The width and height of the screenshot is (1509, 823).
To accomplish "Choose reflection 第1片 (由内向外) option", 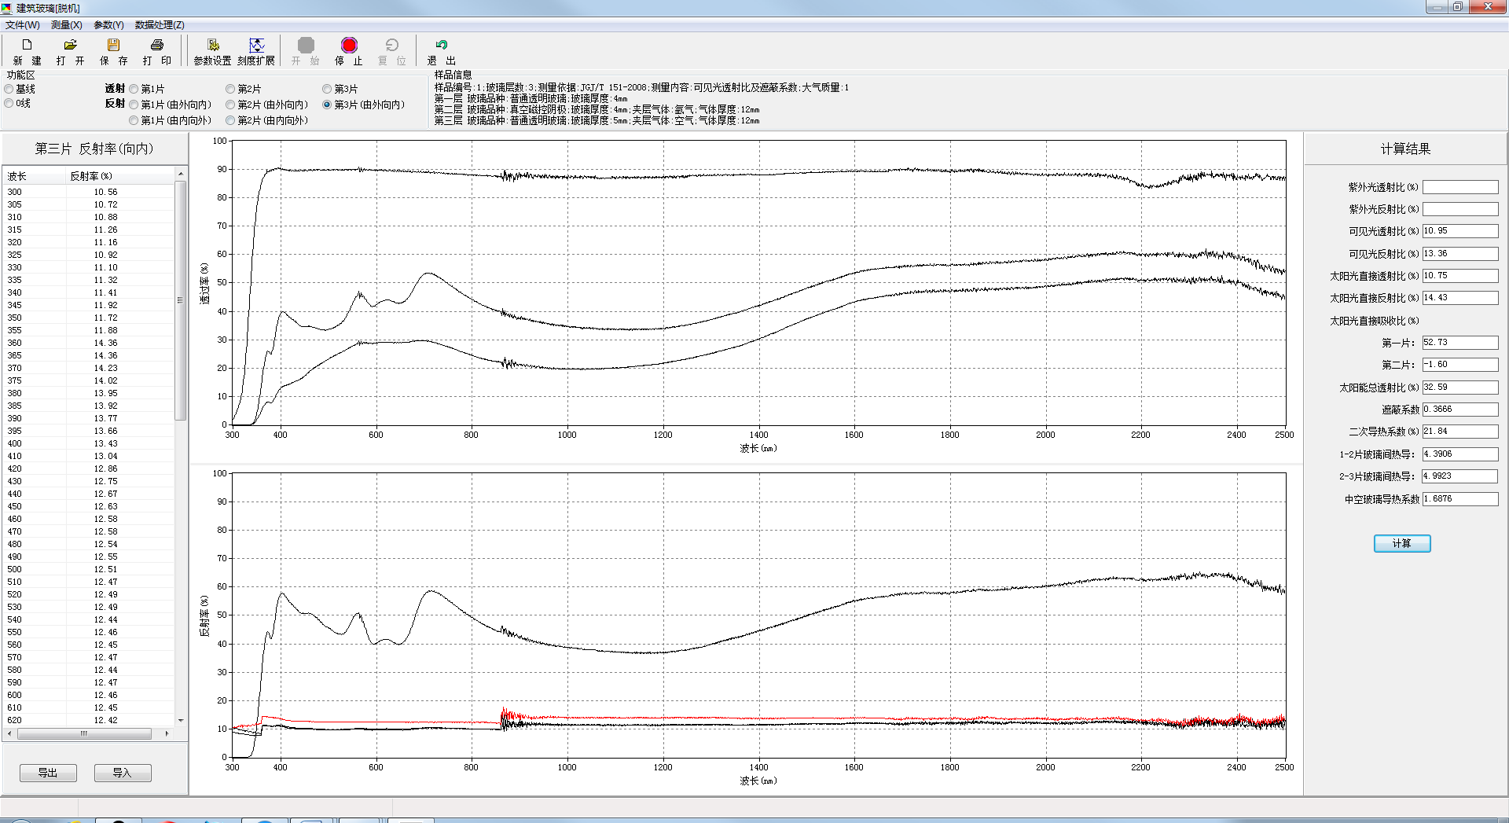I will [134, 121].
